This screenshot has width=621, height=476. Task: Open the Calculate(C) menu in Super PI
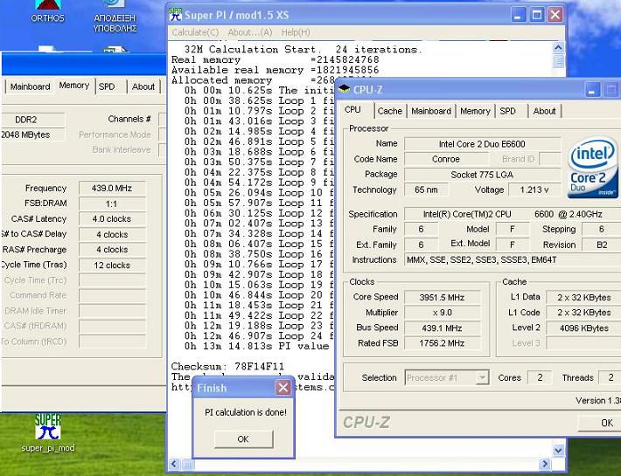(x=195, y=32)
